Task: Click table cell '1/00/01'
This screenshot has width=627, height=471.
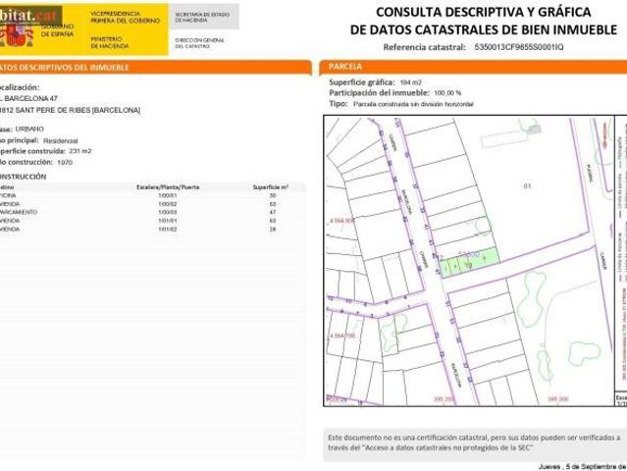Action: [167, 195]
